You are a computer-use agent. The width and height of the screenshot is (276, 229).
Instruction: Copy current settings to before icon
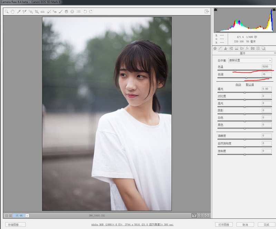point(207,216)
